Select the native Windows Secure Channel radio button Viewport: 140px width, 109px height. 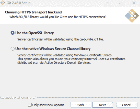point(13,49)
